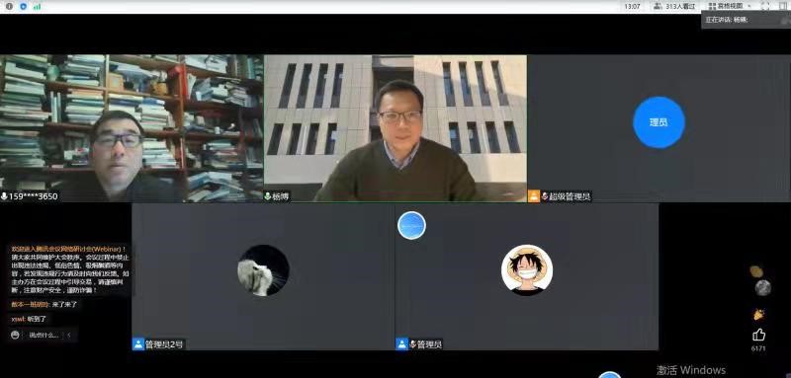Viewport: 791px width, 378px height.
Task: Click the blue shield security icon
Action: pyautogui.click(x=23, y=7)
